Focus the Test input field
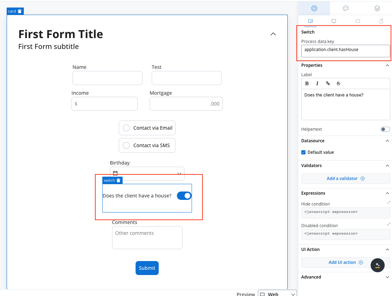This screenshot has height=296, width=392. coord(186,78)
